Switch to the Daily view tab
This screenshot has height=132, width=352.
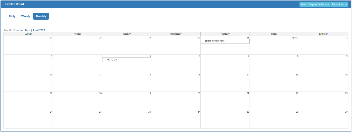tap(12, 16)
